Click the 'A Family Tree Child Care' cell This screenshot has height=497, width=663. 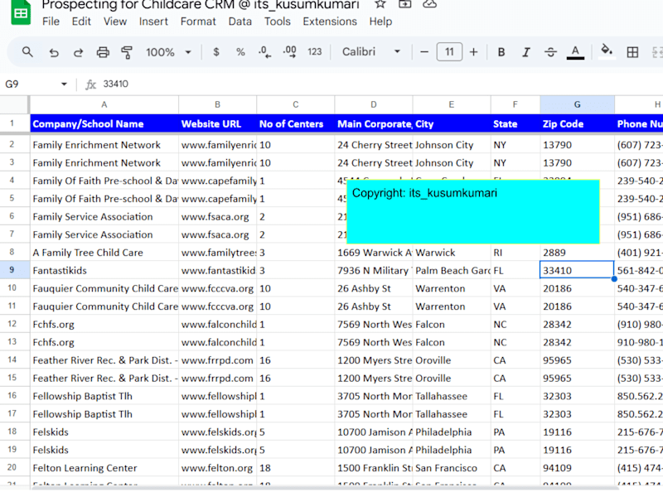104,253
